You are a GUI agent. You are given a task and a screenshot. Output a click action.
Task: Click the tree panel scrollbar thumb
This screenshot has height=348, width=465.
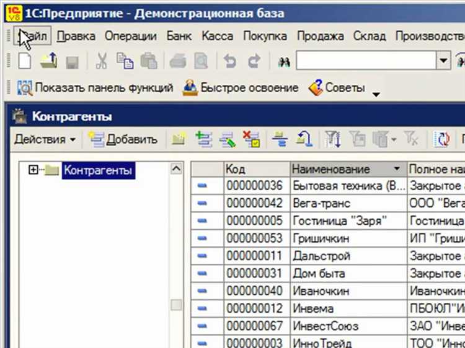[x=176, y=305]
